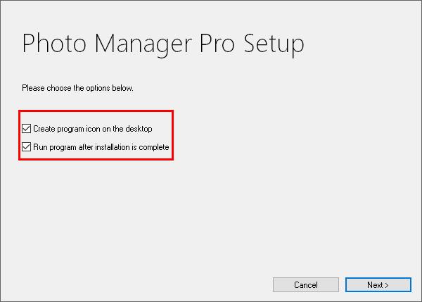This screenshot has width=422, height=302.
Task: Proceed to the next setup step
Action: (x=378, y=285)
